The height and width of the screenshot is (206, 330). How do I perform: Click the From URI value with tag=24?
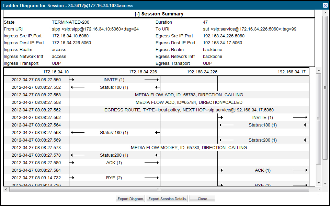tap(95, 29)
